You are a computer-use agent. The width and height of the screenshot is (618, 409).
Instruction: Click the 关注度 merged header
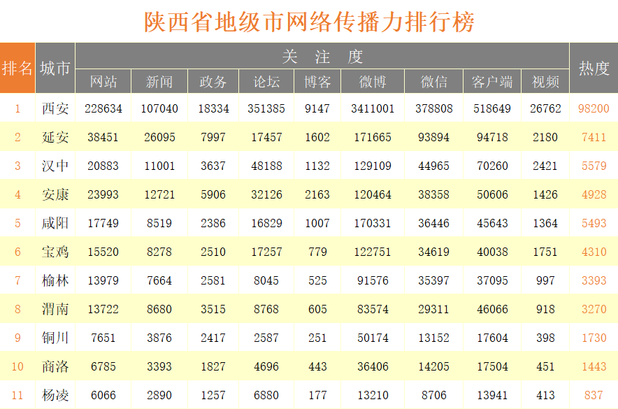(x=322, y=56)
